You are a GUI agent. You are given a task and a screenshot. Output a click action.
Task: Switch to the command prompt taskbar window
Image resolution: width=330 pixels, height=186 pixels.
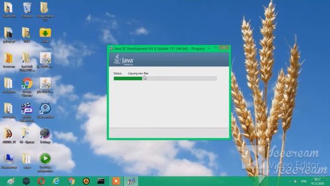101,181
